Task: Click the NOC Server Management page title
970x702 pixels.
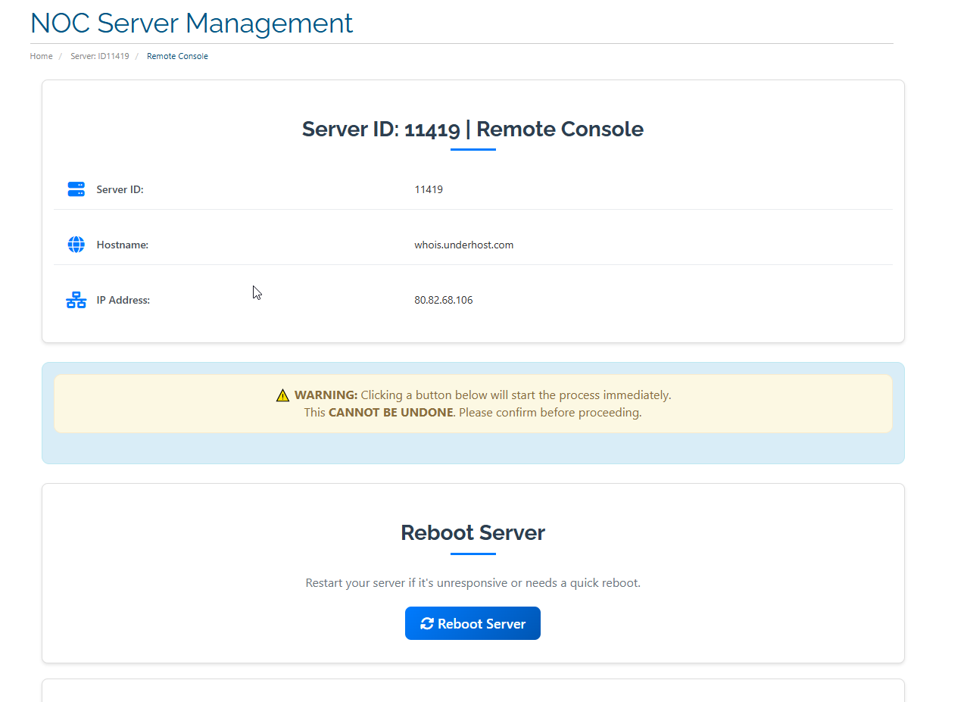Action: [x=191, y=23]
